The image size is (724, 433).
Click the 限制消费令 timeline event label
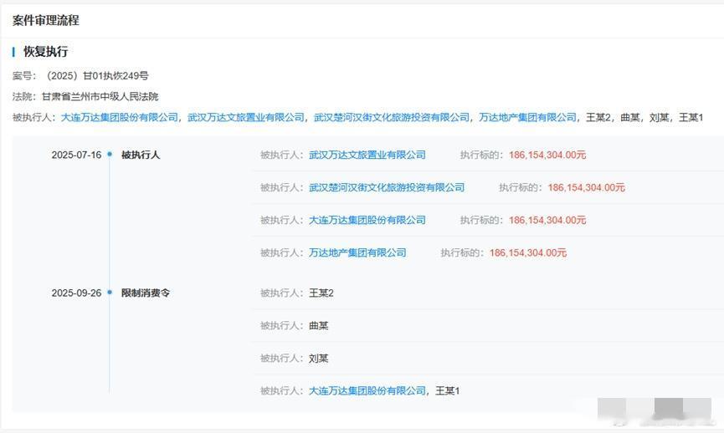tap(146, 293)
